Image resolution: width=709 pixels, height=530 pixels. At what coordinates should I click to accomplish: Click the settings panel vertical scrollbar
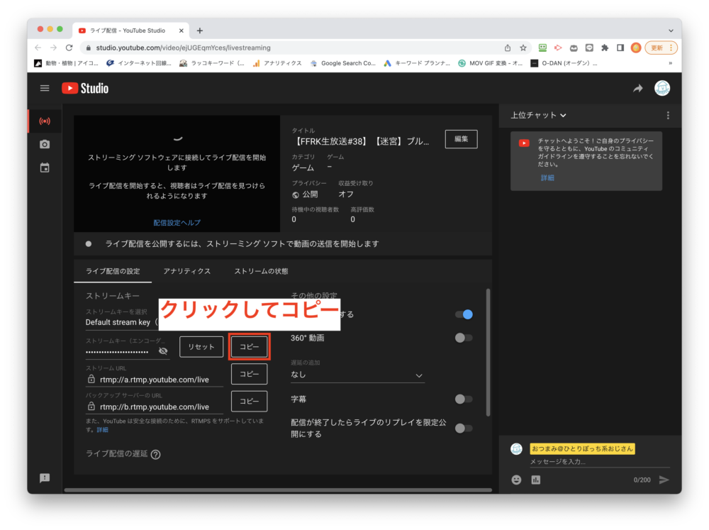point(488,352)
